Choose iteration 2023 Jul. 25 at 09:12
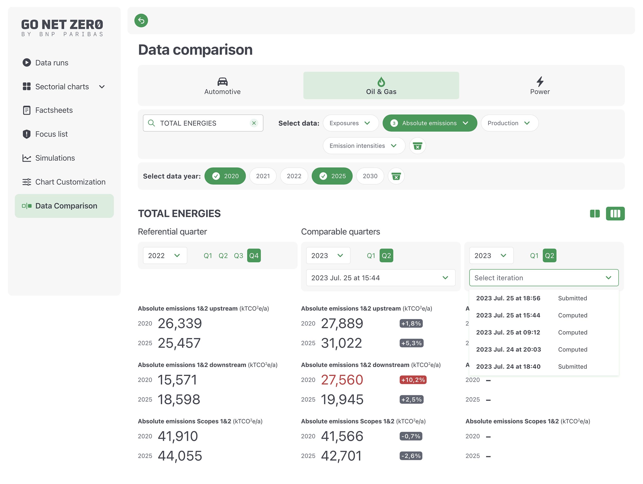This screenshot has width=643, height=484. pos(543,332)
